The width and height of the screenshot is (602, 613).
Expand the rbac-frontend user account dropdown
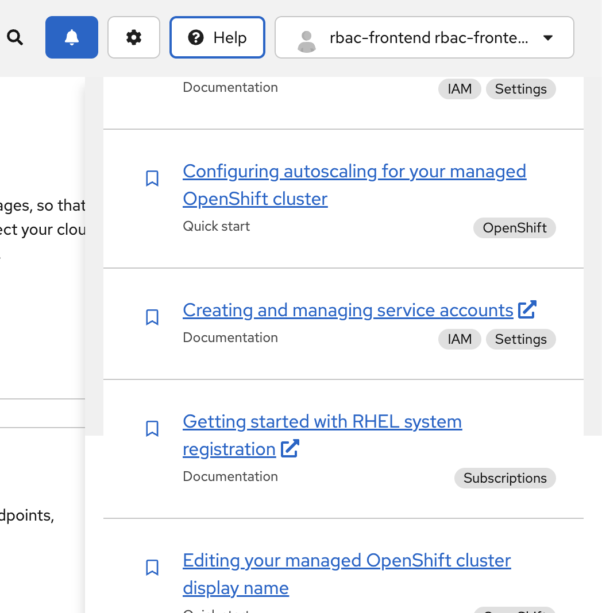tap(547, 38)
